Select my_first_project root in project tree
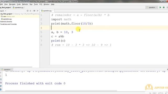This screenshot has height=94, width=168. [6, 14]
